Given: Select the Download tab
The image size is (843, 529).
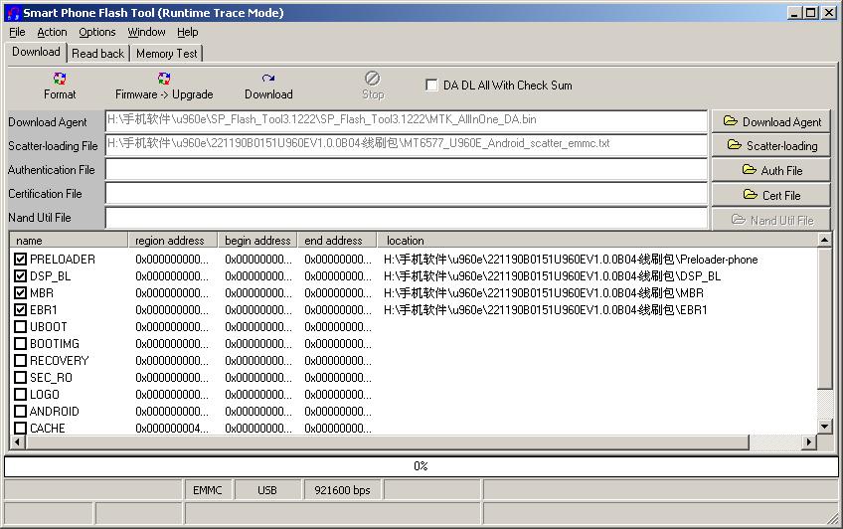Looking at the screenshot, I should (36, 52).
